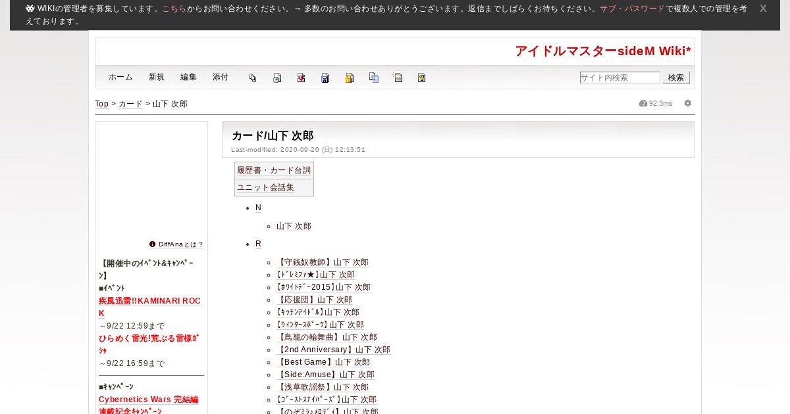The width and height of the screenshot is (790, 414).
Task: Go to Top via breadcrumb
Action: tap(102, 104)
